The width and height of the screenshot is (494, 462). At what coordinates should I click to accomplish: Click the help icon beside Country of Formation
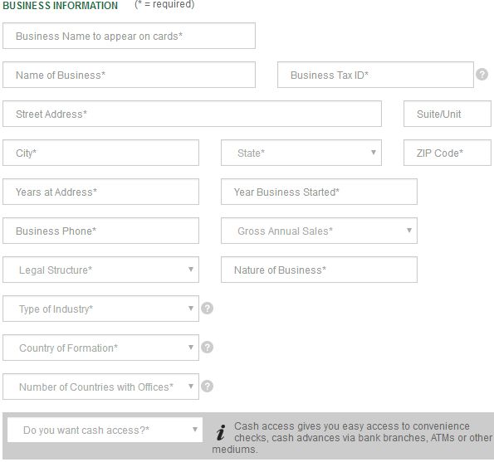coord(207,348)
